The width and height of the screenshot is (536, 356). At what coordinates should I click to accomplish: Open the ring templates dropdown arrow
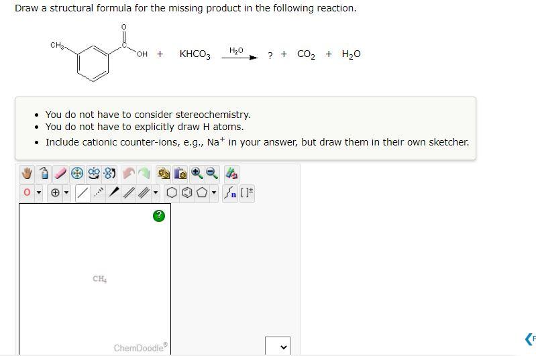(213, 192)
